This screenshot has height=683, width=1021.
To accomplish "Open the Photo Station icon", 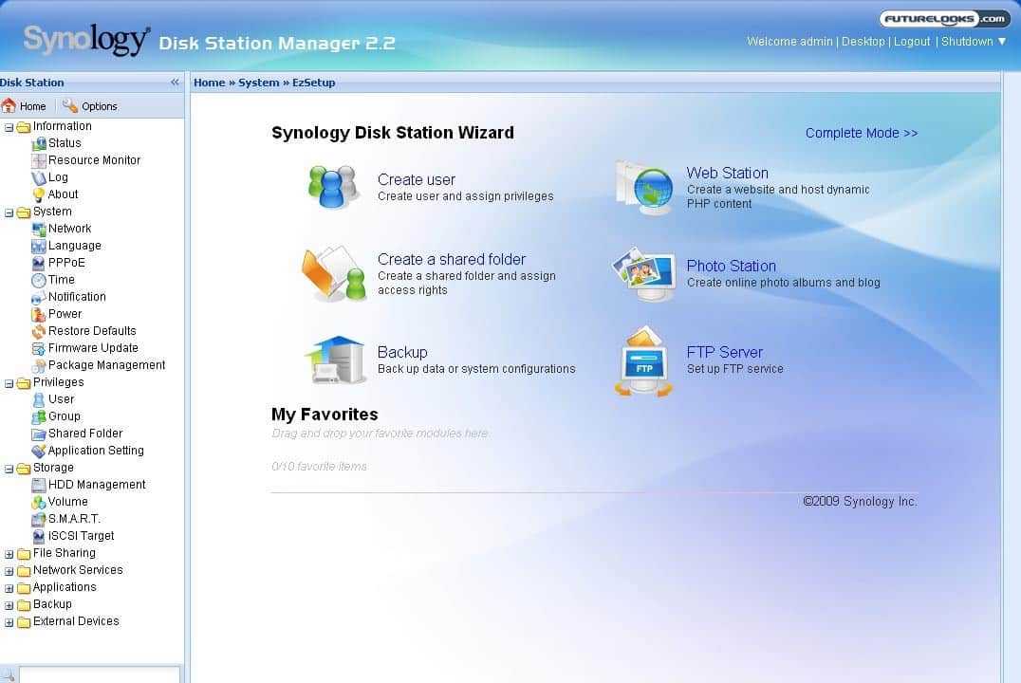I will (643, 274).
